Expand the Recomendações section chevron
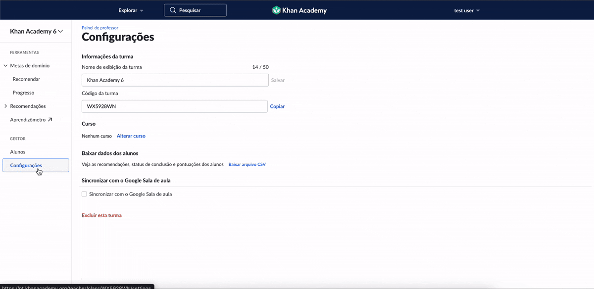 (5, 106)
